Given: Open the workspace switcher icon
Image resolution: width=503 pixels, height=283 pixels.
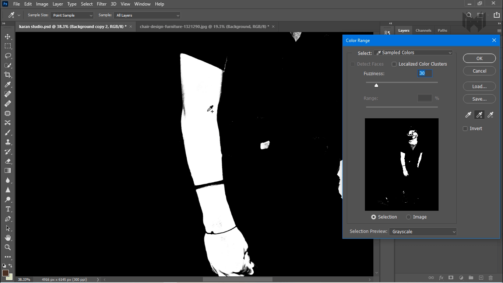Looking at the screenshot, I should pyautogui.click(x=480, y=15).
